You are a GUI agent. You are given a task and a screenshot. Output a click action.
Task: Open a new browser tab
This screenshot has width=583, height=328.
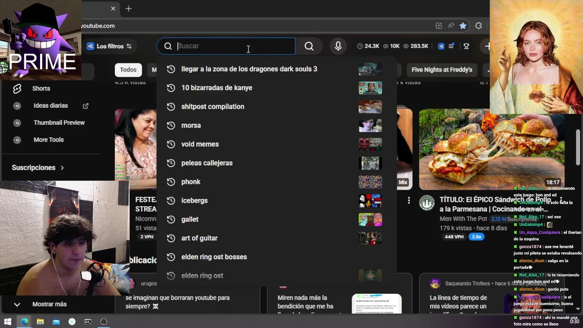[128, 9]
